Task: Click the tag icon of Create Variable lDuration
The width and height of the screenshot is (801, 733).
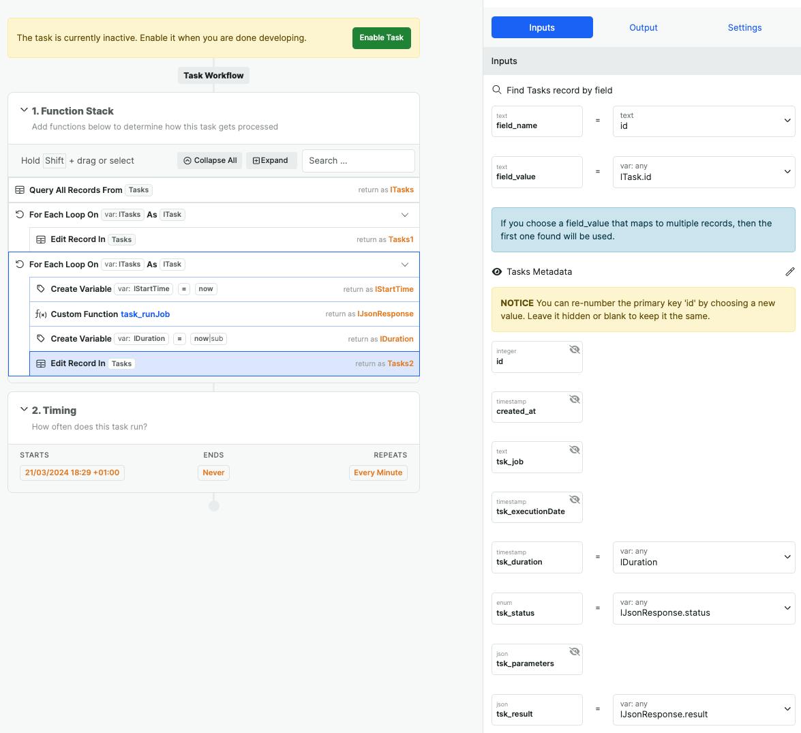Action: 41,339
